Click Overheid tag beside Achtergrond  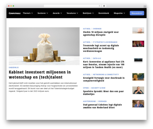(103, 102)
